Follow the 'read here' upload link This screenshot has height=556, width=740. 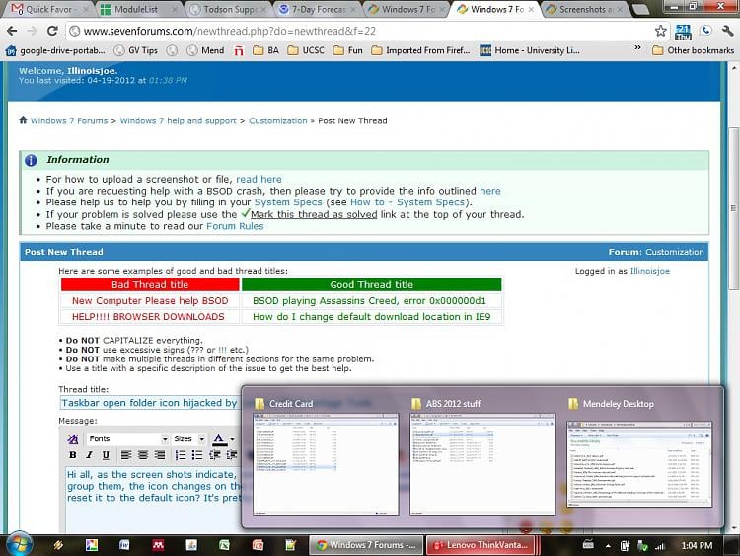pos(259,180)
